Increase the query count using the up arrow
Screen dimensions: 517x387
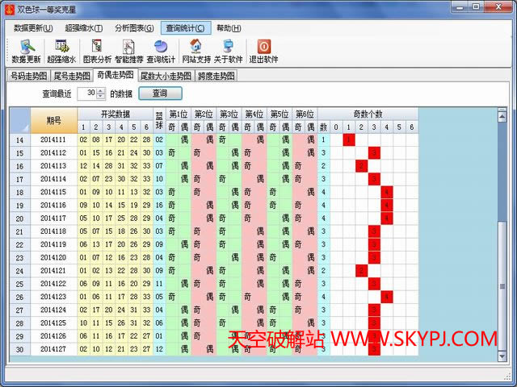101,90
